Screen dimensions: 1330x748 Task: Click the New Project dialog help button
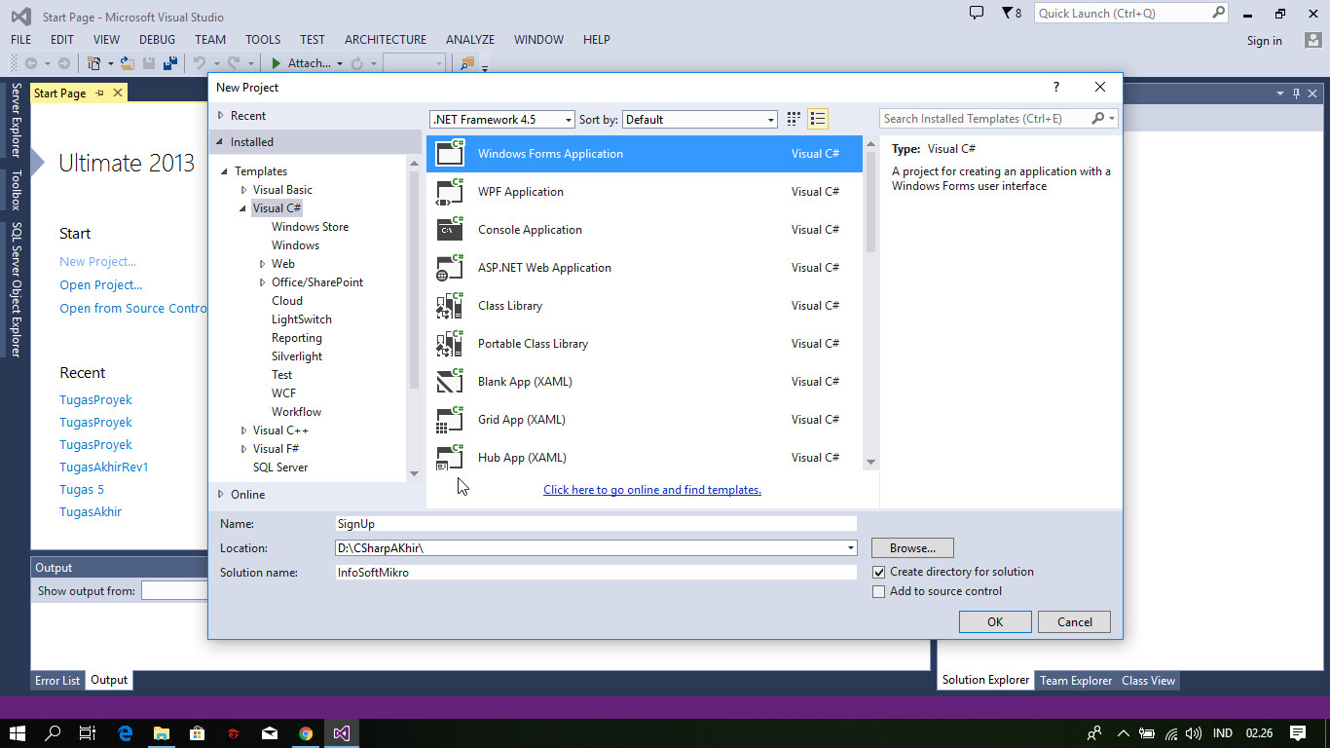pos(1056,87)
